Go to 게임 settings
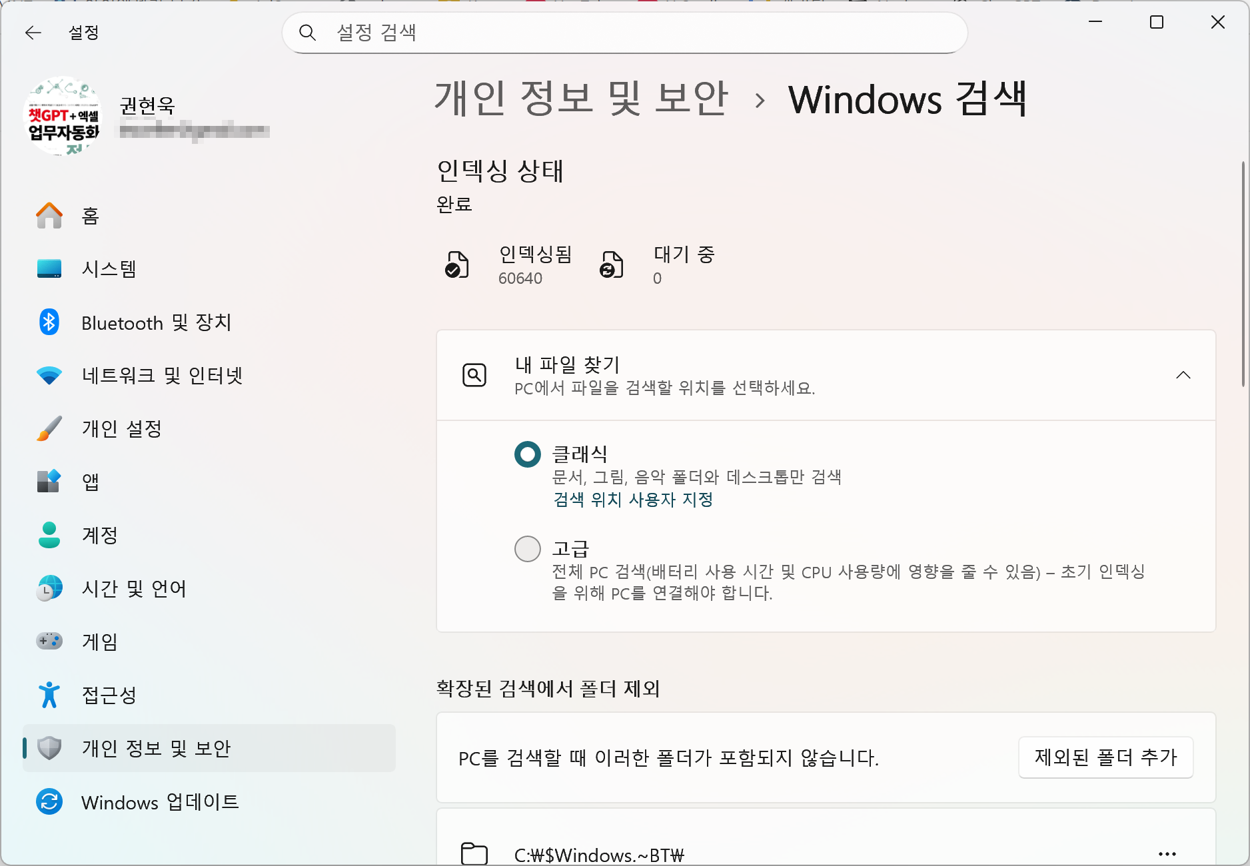The height and width of the screenshot is (866, 1250). (x=209, y=642)
